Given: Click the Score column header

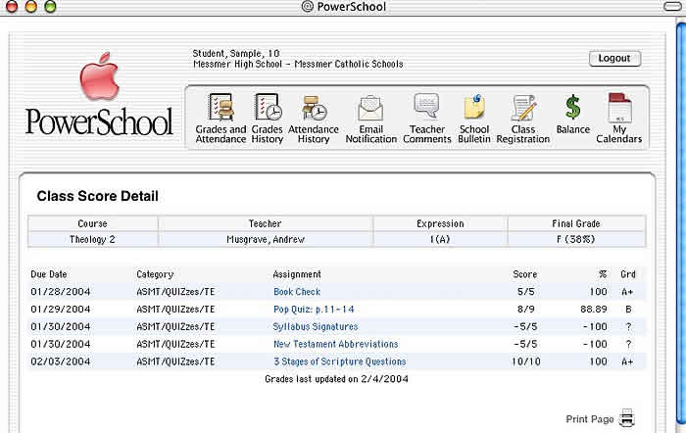Looking at the screenshot, I should [x=525, y=274].
